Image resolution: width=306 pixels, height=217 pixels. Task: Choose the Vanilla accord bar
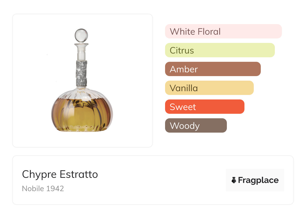pos(209,88)
